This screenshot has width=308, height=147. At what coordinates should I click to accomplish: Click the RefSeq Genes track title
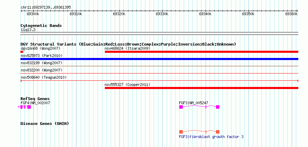pos(35,99)
